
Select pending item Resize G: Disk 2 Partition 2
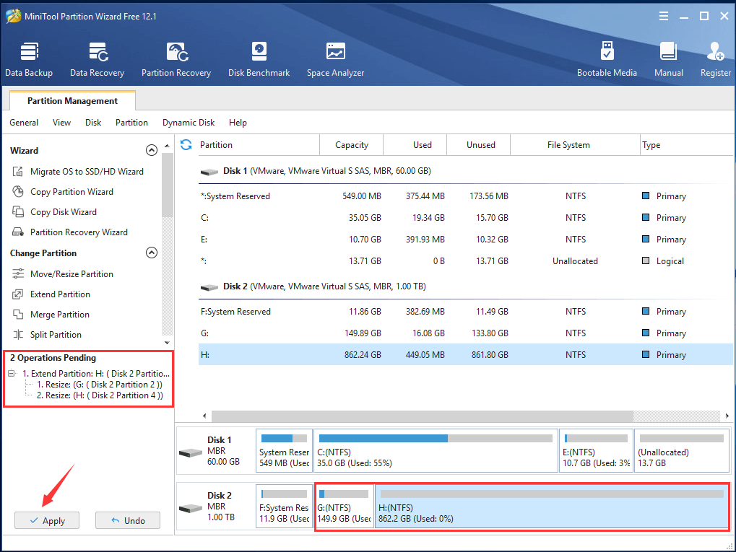[100, 385]
